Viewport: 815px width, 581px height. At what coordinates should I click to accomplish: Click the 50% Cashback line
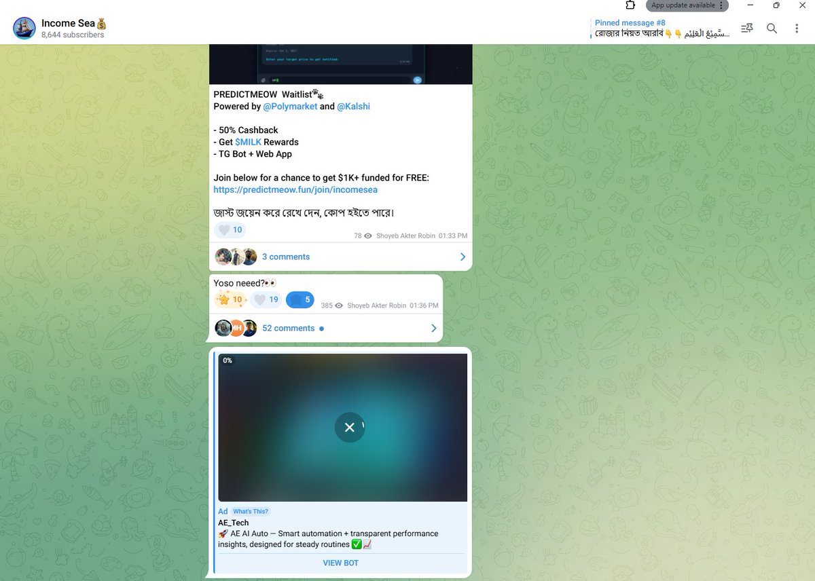click(x=246, y=130)
